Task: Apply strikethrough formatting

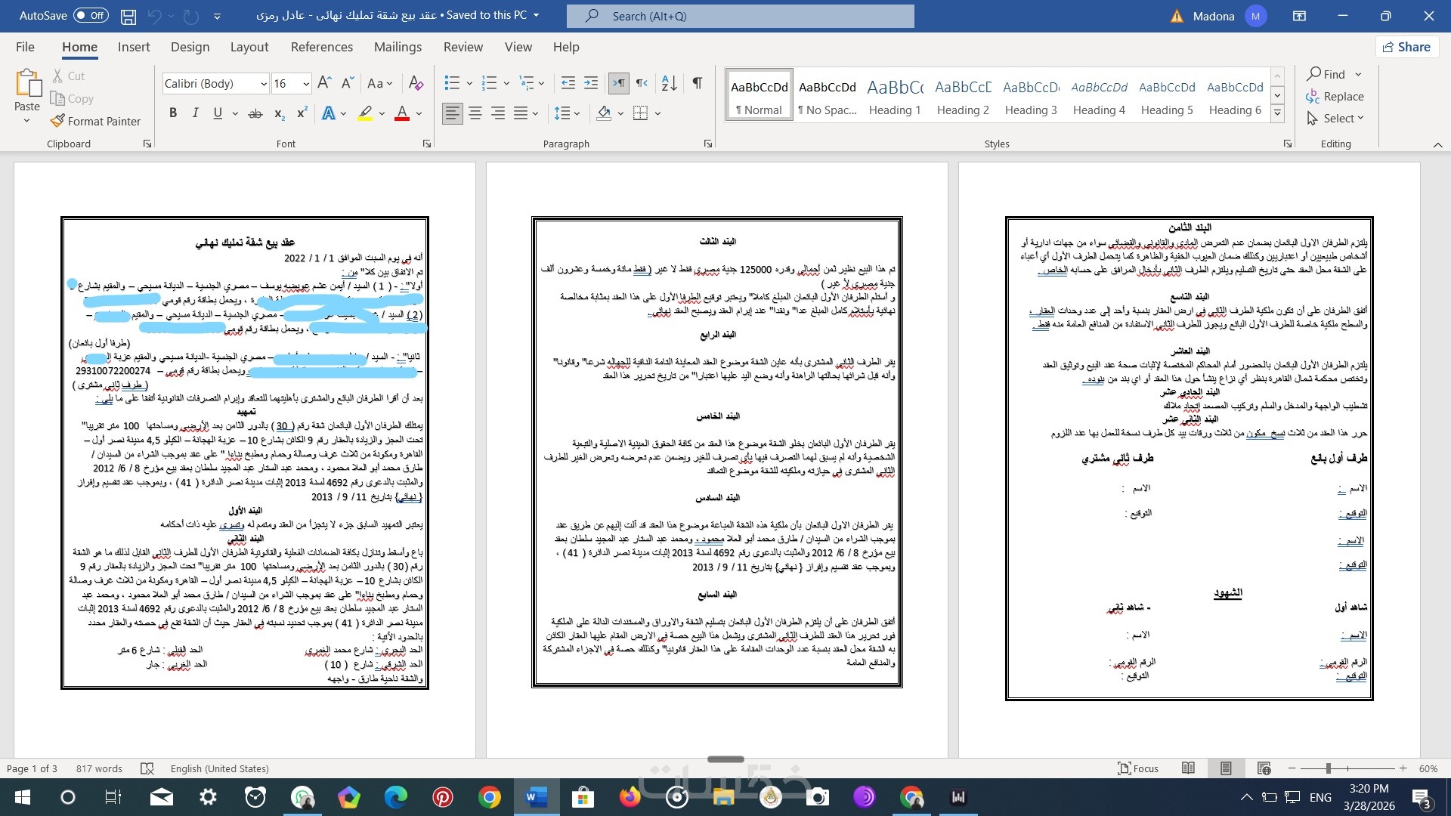Action: (x=255, y=113)
